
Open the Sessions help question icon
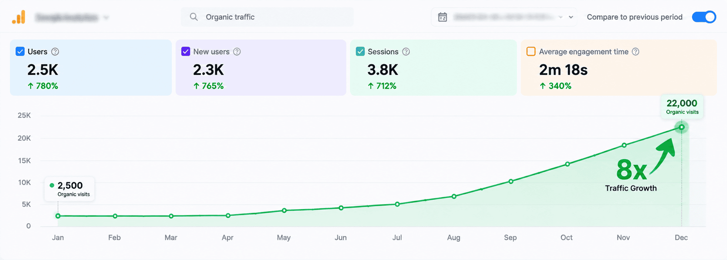click(x=406, y=52)
